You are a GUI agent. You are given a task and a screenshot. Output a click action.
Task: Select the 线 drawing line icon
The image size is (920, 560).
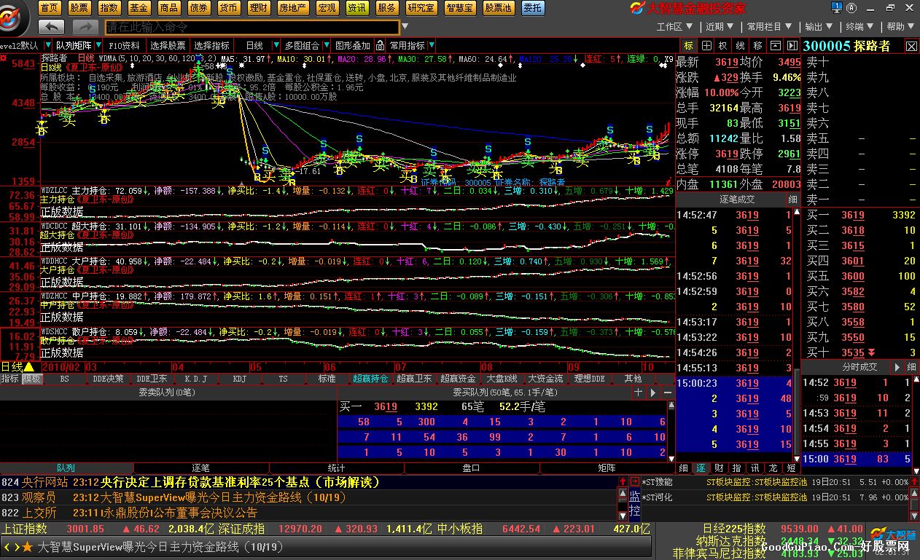741,45
